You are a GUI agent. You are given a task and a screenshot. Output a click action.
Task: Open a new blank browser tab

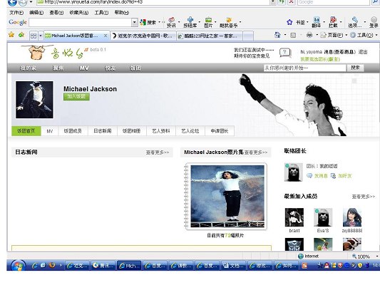pyautogui.click(x=248, y=36)
